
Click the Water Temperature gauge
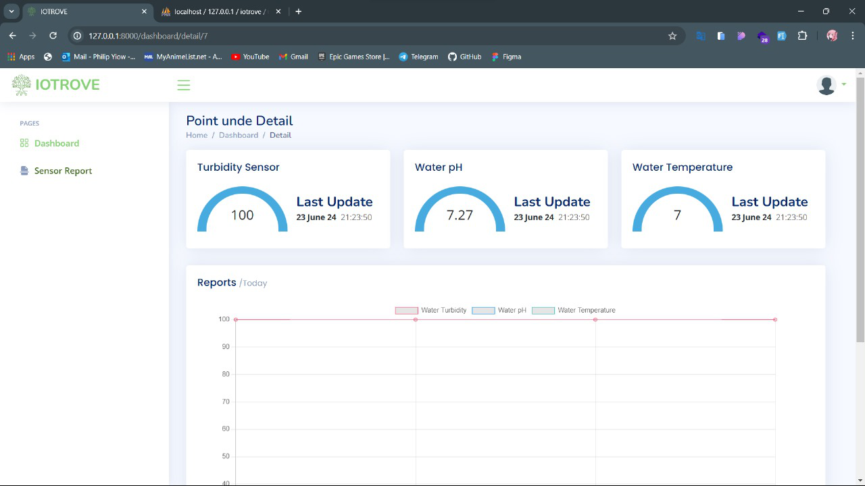pyautogui.click(x=678, y=209)
